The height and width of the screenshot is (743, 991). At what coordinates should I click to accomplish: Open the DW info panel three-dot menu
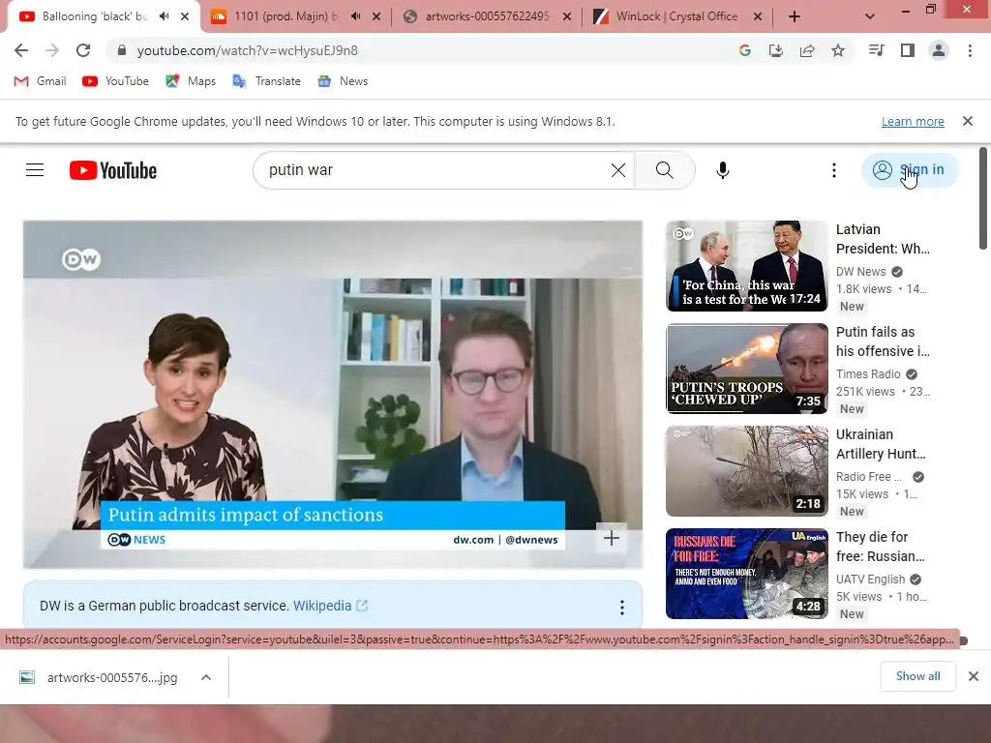[622, 608]
